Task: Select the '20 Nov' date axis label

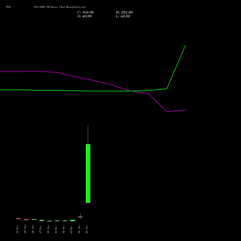Action: pyautogui.click(x=25, y=229)
